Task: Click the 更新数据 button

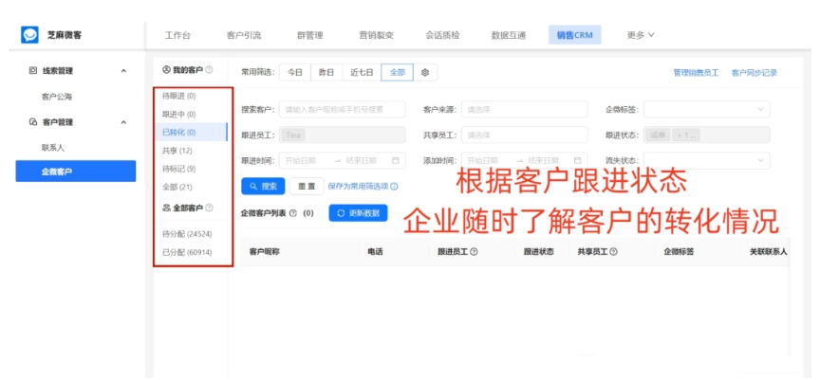Action: tap(358, 213)
